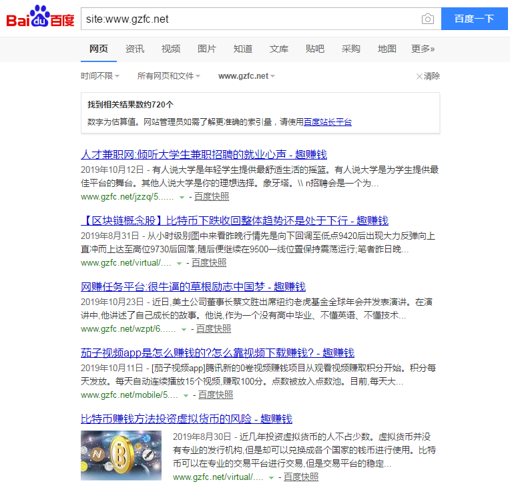
Task: Open camera image search icon
Action: point(428,19)
